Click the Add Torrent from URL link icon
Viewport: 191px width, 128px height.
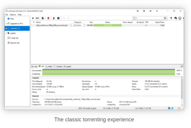coord(37,18)
